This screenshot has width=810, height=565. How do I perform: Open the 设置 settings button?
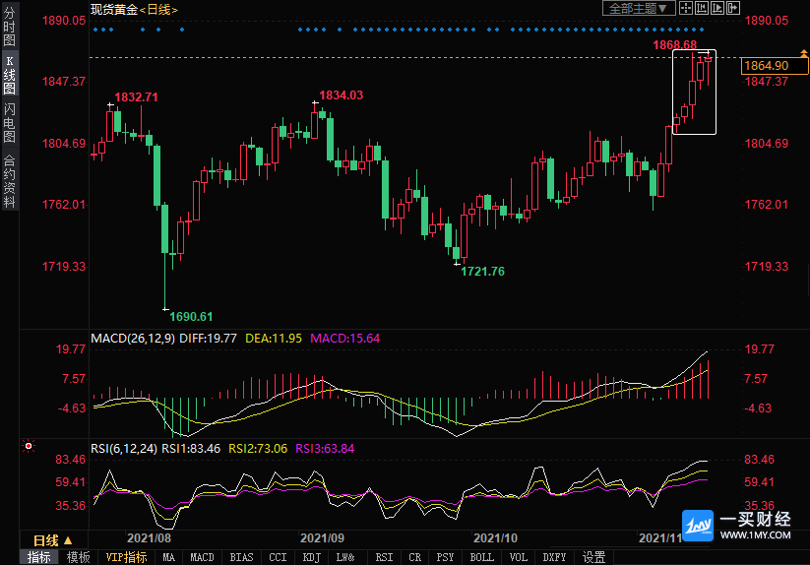[x=593, y=557]
